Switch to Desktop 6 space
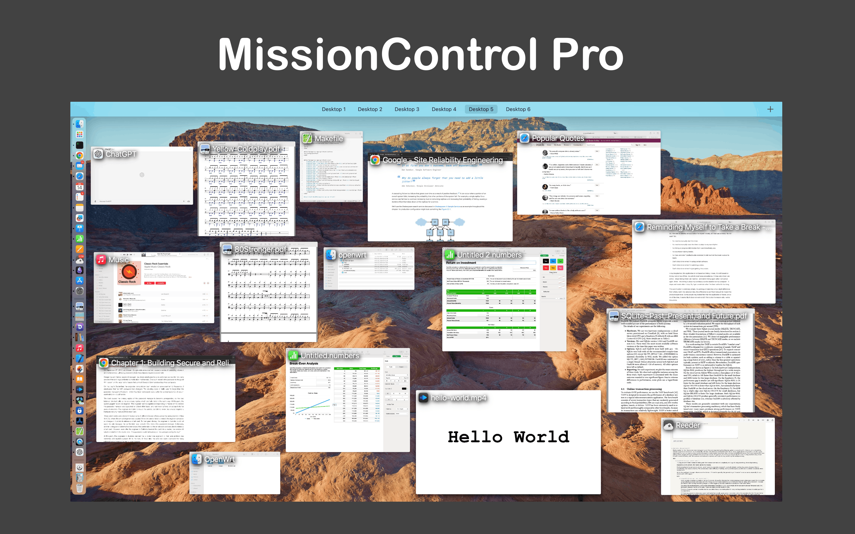This screenshot has height=534, width=855. (518, 109)
